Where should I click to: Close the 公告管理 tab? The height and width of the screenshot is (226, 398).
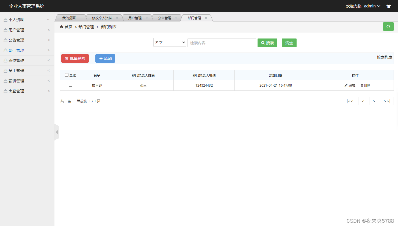176,18
